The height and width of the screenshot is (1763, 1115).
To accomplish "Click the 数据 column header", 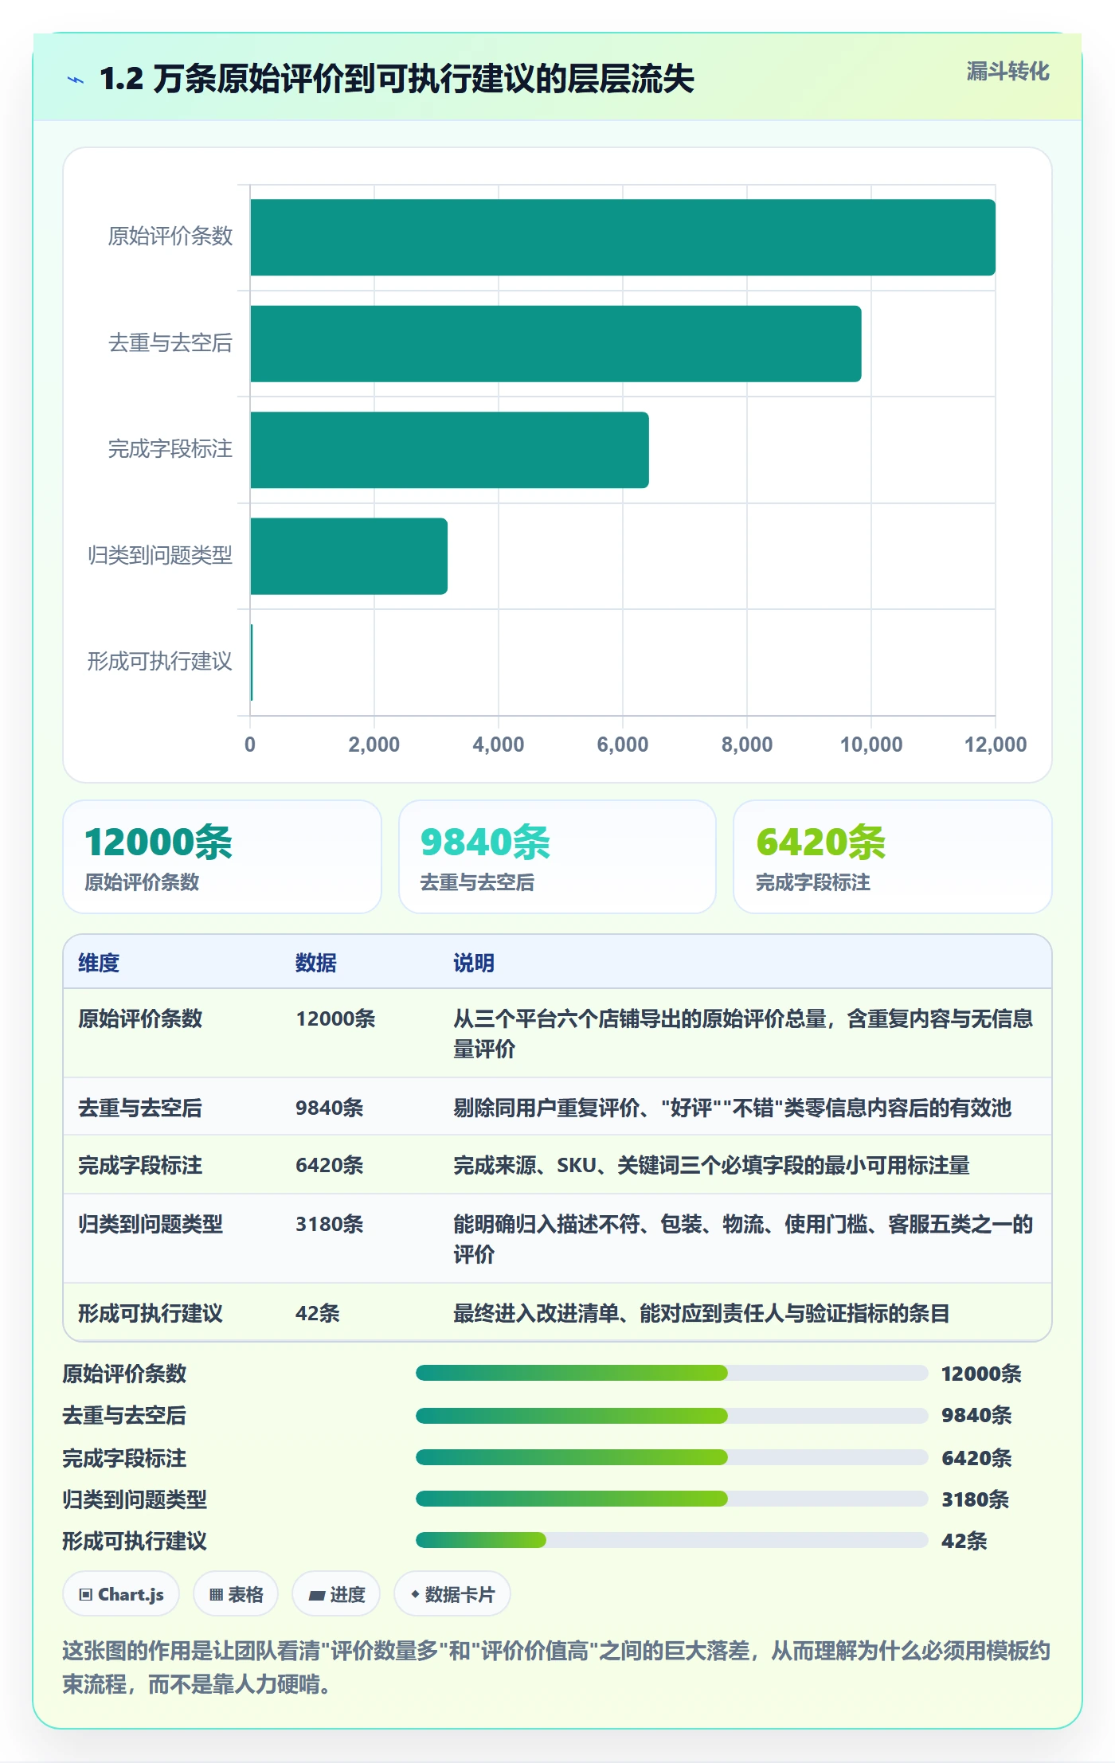I will tap(316, 963).
